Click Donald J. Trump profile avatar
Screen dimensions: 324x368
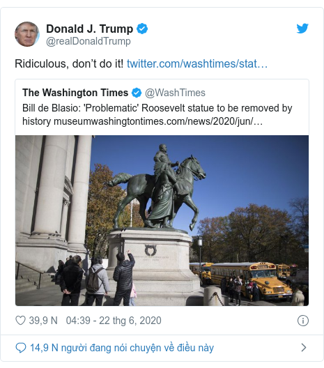tap(27, 34)
